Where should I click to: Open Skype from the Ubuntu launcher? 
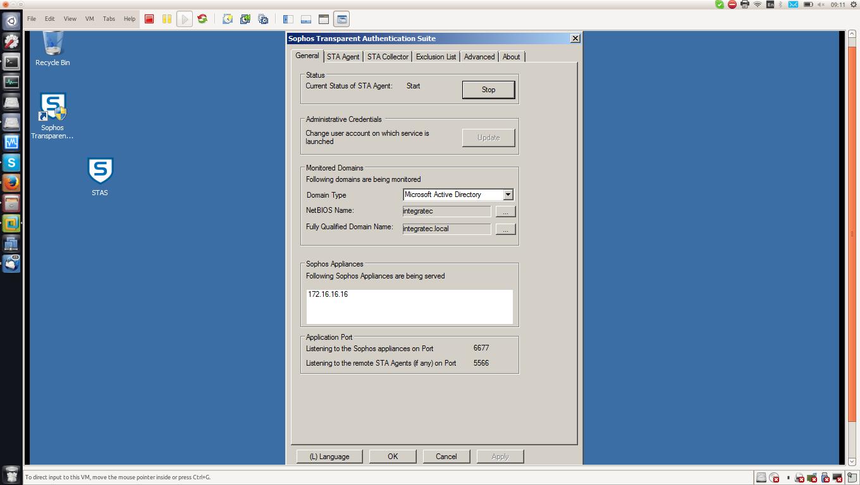(11, 162)
